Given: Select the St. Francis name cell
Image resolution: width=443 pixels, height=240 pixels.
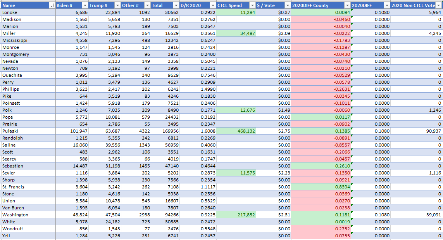Looking at the screenshot, I should [28, 187].
